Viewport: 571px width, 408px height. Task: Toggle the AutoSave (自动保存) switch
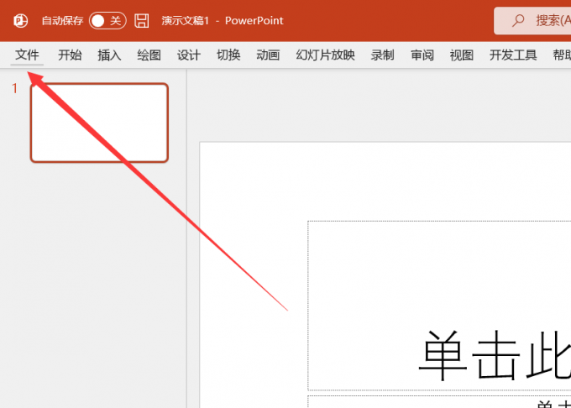pos(107,20)
